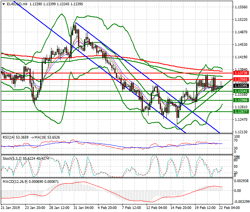Viewport: 250px width, 212px height.
Task: Click the green 1.13241 support level label
Action: pos(241,91)
